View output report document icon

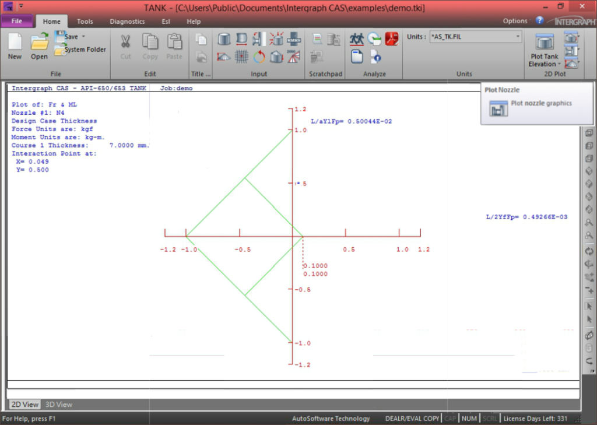click(357, 57)
